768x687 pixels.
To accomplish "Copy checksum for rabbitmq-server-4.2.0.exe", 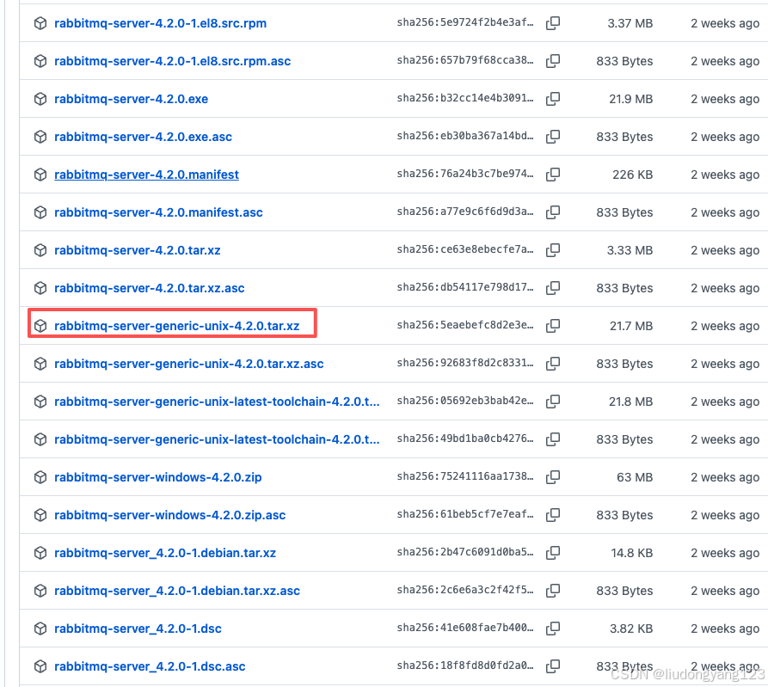I will coord(553,98).
